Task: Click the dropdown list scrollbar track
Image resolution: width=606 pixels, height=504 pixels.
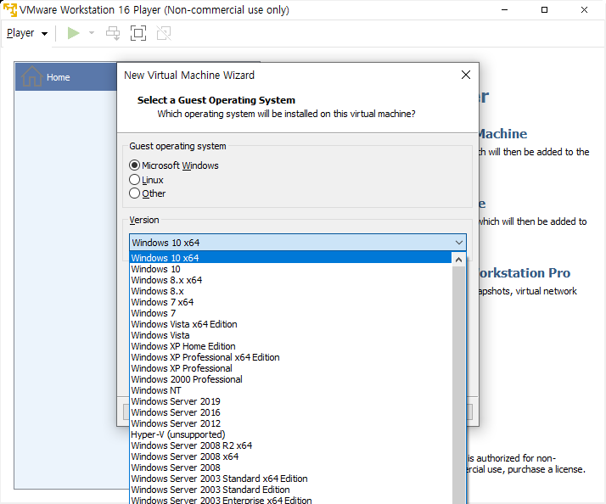Action: click(458, 384)
